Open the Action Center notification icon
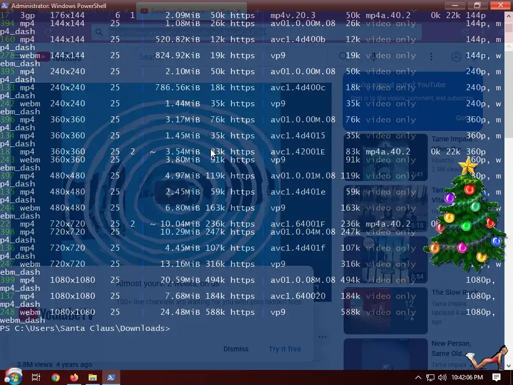Image resolution: width=513 pixels, height=385 pixels. [x=496, y=377]
